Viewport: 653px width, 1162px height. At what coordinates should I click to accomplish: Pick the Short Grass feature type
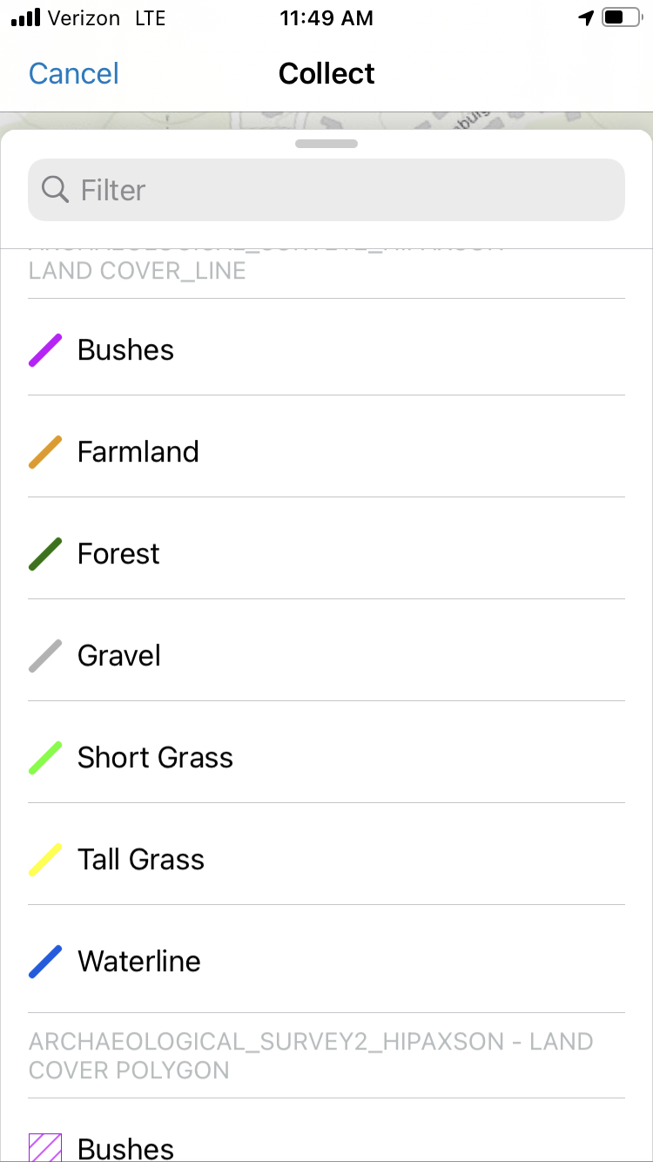tap(155, 758)
